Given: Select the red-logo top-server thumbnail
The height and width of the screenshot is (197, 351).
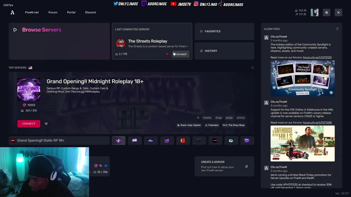Looking at the screenshot, I should 183,141.
